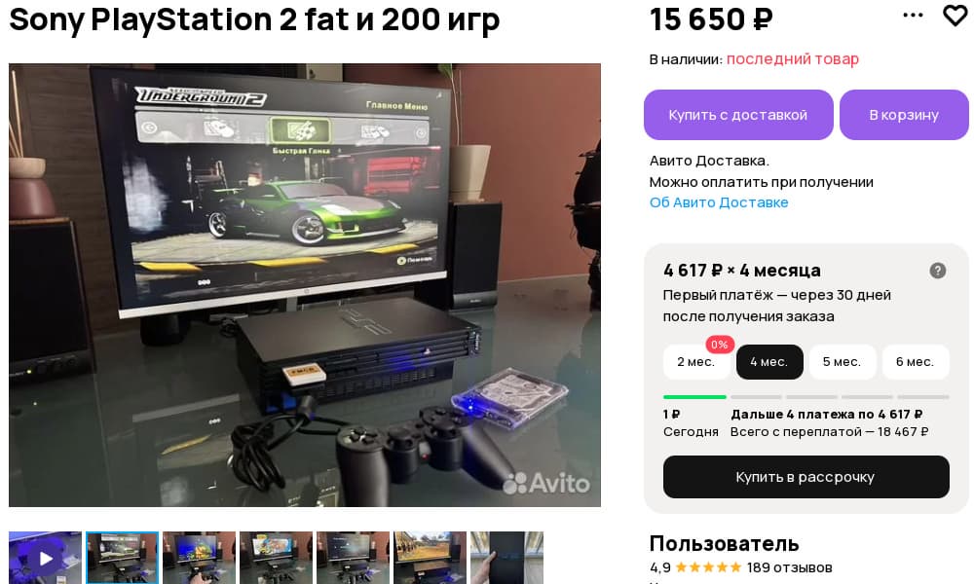974x584 pixels.
Task: Open the Об Авито Доставке link
Action: [x=719, y=202]
